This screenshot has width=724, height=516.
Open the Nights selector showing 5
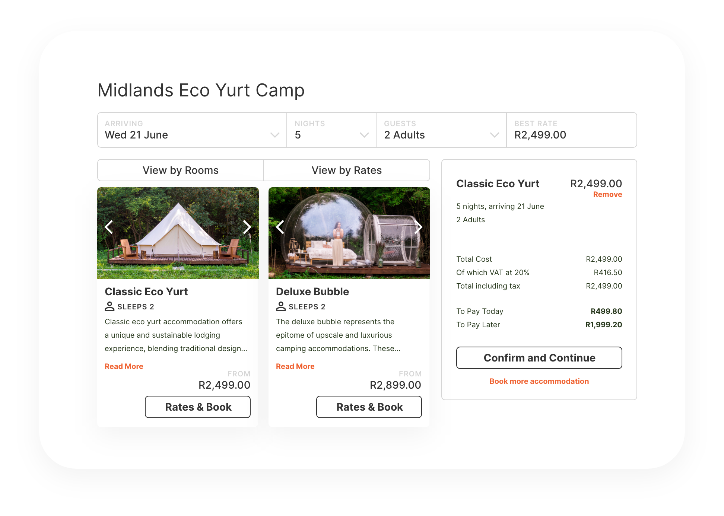(x=331, y=130)
